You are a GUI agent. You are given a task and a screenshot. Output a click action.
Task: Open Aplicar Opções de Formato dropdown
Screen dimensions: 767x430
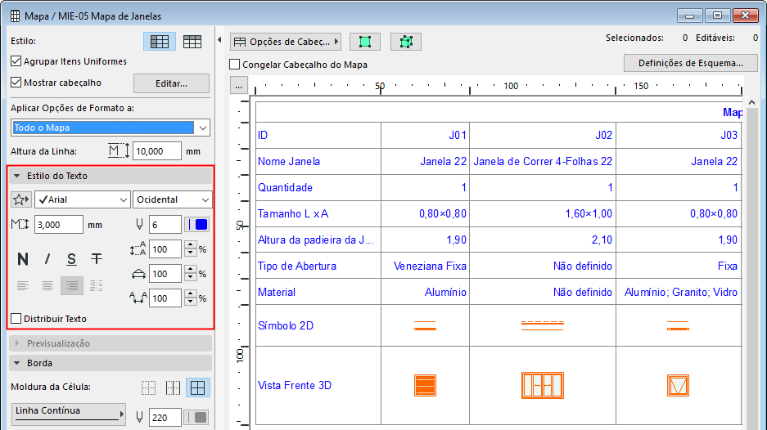tap(111, 128)
